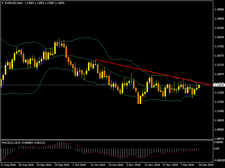225x168 pixels.
Task: Click the triangle arrow beside EURUSD,Daily
Action: click(x=3, y=3)
